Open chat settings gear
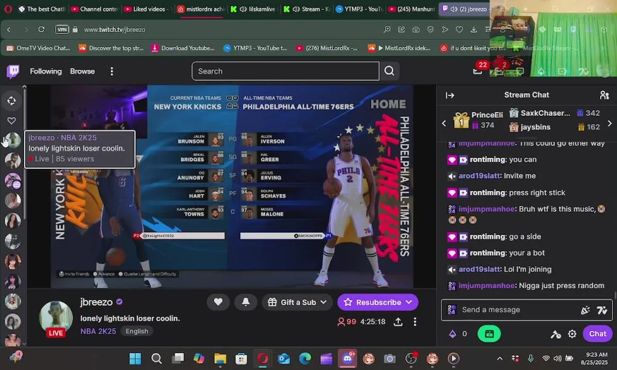Viewport: 617px width, 370px height. tap(572, 334)
